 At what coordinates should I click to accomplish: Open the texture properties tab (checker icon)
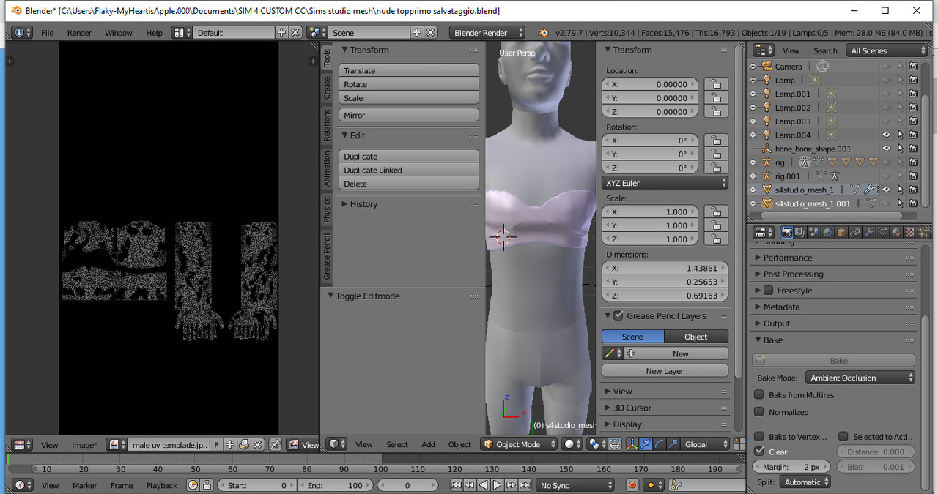(909, 233)
